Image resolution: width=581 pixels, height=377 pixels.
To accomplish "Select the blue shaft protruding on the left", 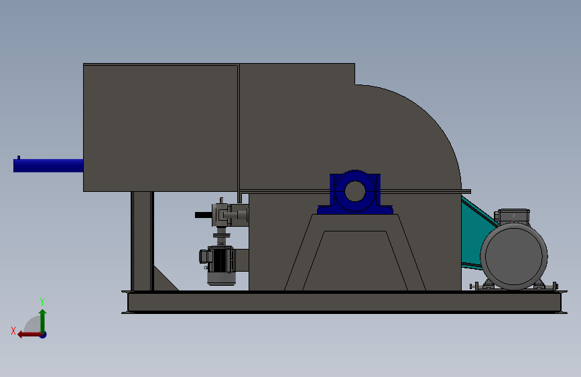I will 48,165.
